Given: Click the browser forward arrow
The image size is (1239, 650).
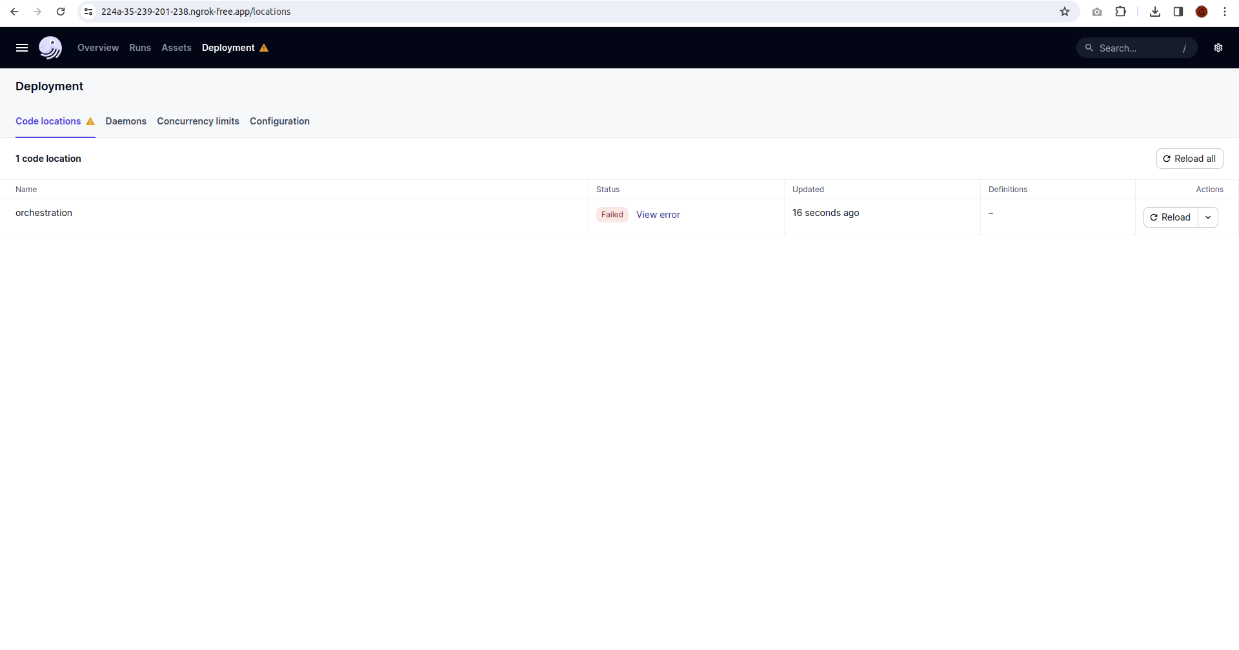Looking at the screenshot, I should click(37, 12).
